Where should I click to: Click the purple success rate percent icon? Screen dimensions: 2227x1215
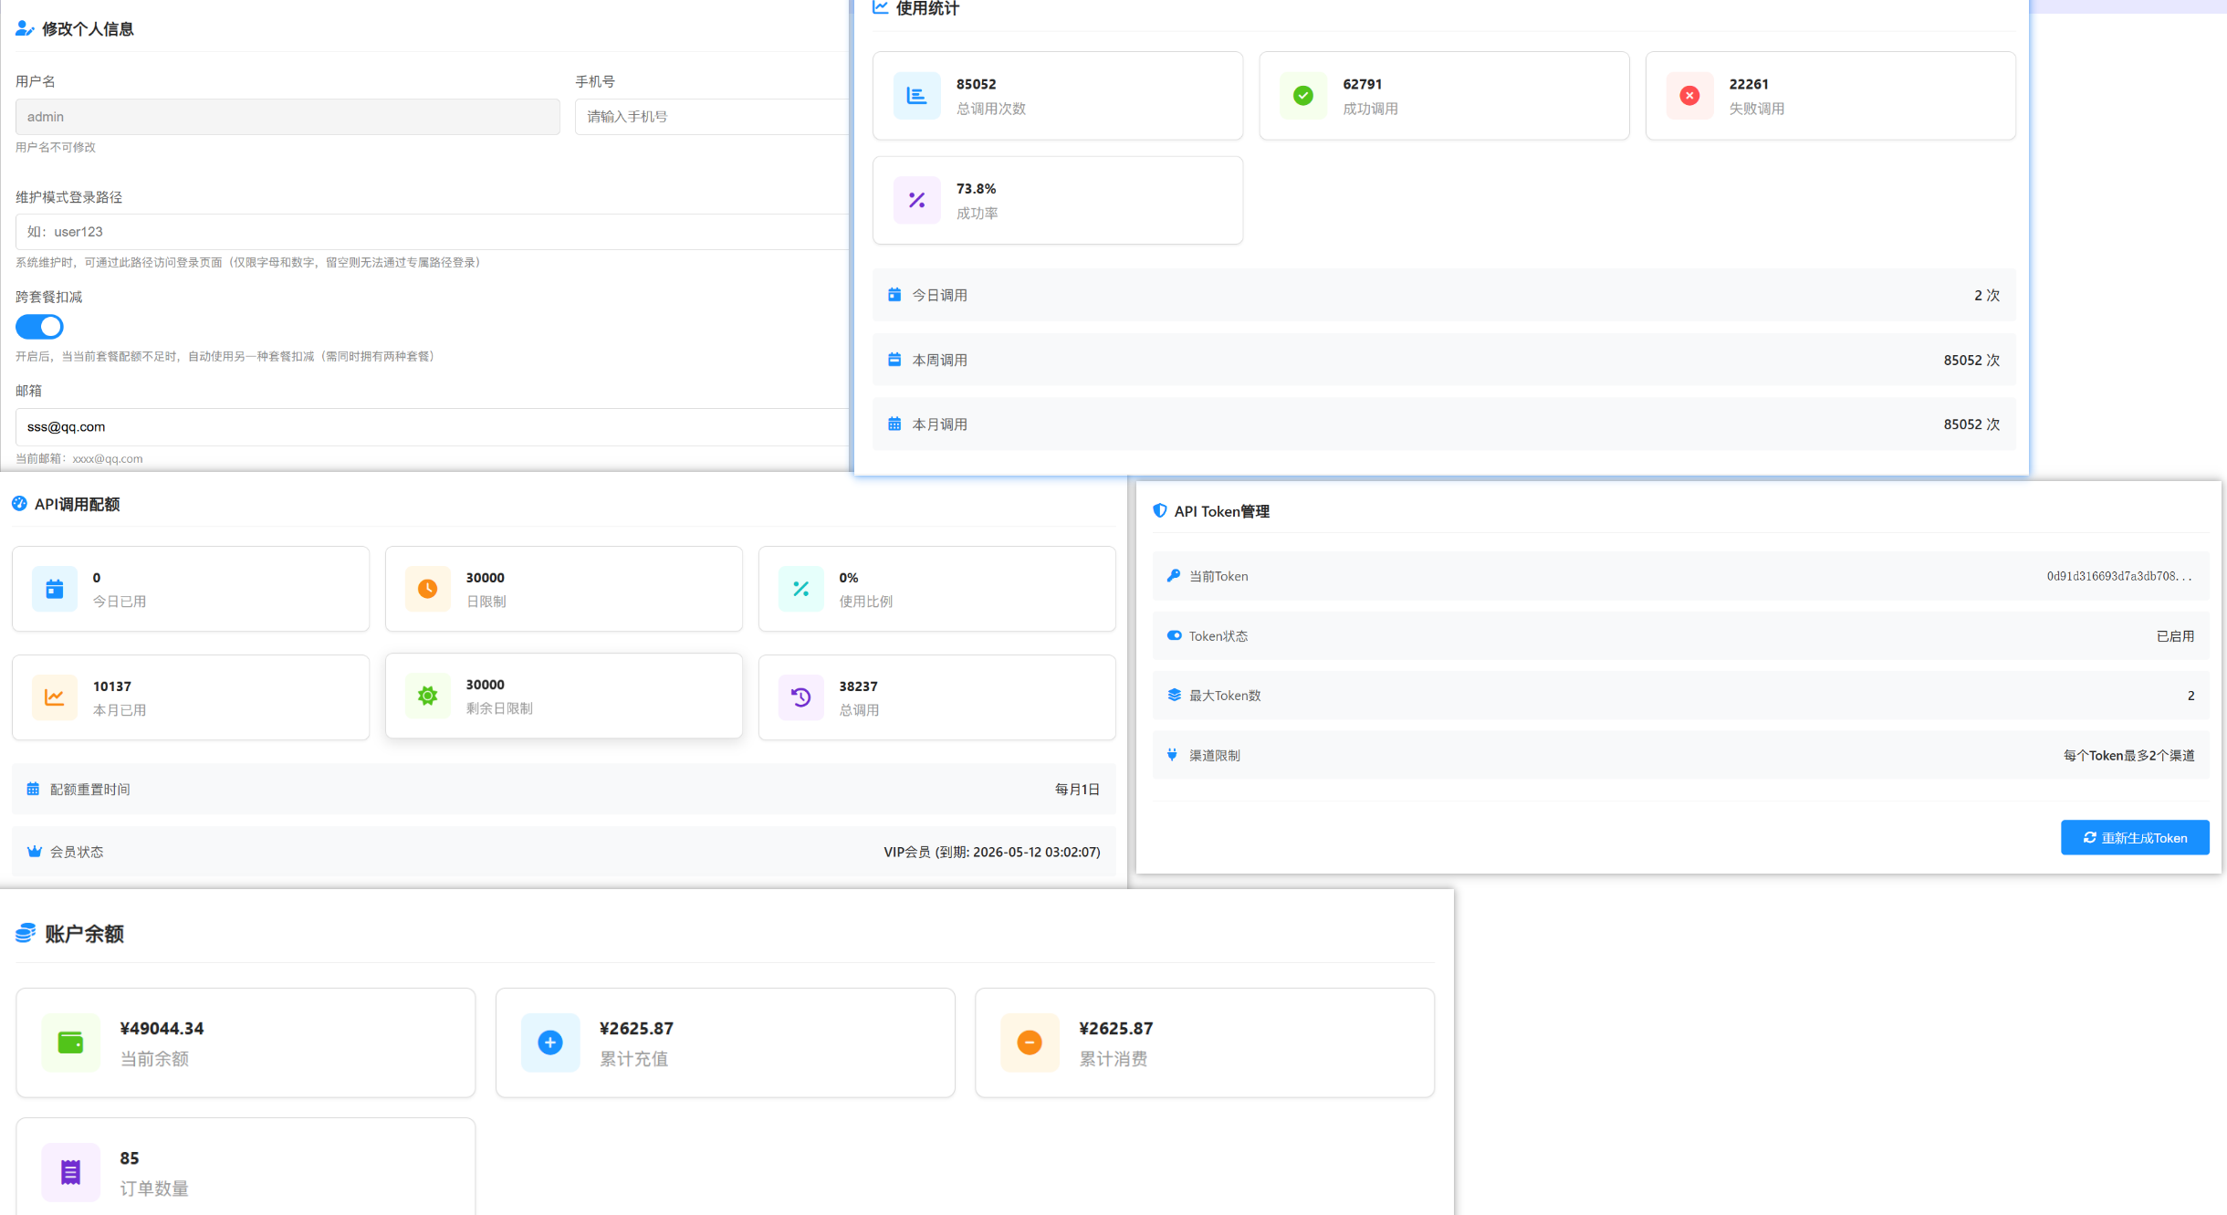(916, 200)
